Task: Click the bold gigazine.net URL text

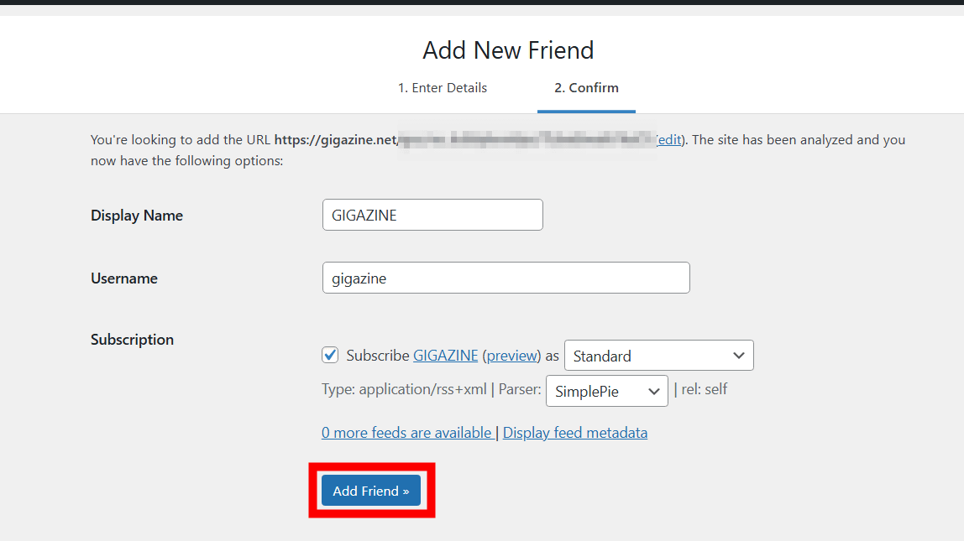Action: 335,140
